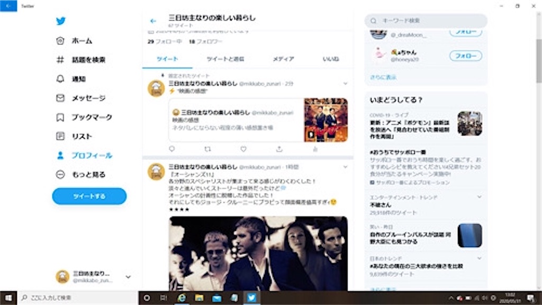This screenshot has width=542, height=305.
Task: Open the フォロワー followers count link
Action: point(206,41)
